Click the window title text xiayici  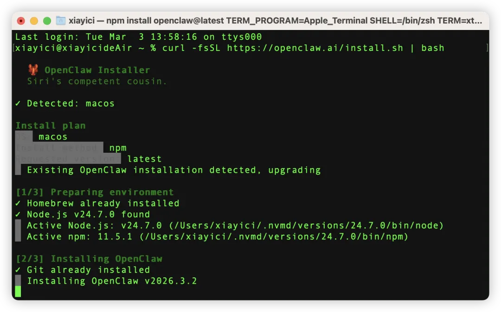(x=82, y=21)
